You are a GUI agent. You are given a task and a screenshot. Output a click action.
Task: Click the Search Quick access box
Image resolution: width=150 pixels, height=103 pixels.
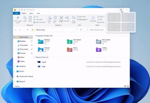coord(96,30)
